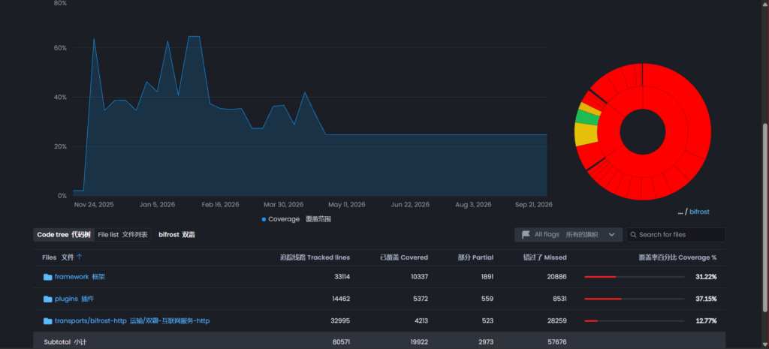Click the bifrost breadcrumb beside File list
The height and width of the screenshot is (349, 769).
pos(176,235)
